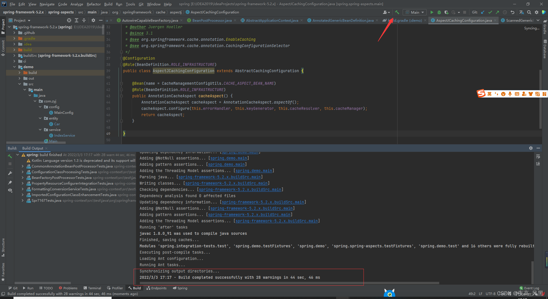
Task: Minimize the Build tool window
Action: [x=538, y=148]
